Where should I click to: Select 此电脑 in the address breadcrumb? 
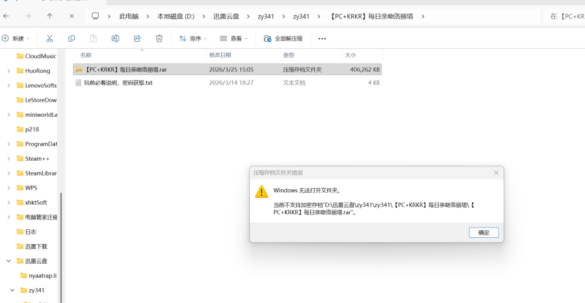tap(129, 17)
